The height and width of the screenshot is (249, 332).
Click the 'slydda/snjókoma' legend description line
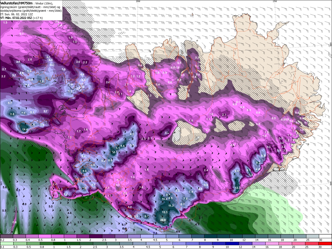click(x=31, y=11)
